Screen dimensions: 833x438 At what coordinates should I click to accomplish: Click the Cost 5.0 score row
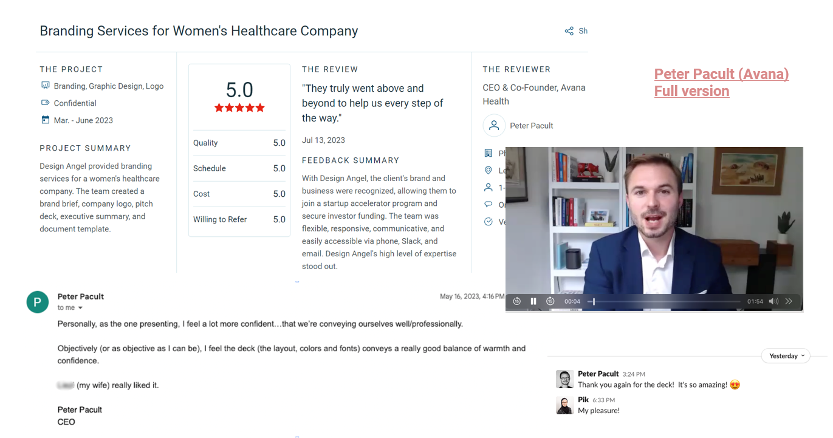tap(239, 194)
